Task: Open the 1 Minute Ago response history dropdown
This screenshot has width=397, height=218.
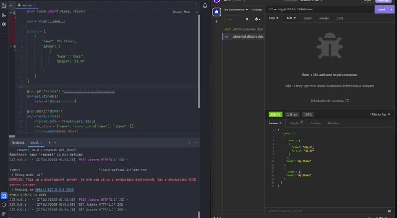Action: click(380, 115)
